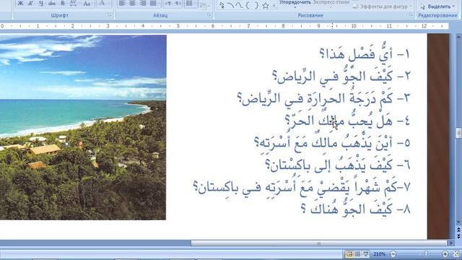Open columns layout dropdown

[x=191, y=3]
